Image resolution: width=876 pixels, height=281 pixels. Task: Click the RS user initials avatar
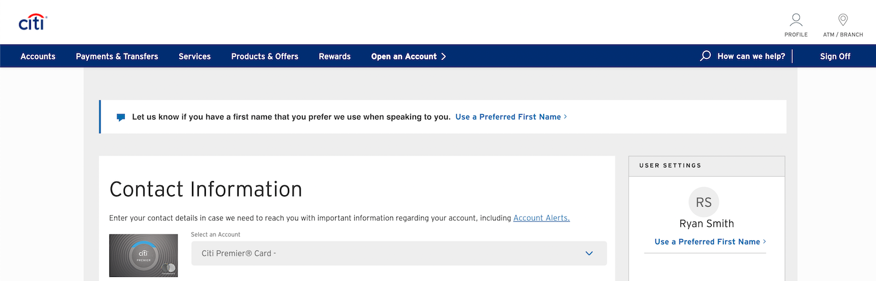point(704,202)
